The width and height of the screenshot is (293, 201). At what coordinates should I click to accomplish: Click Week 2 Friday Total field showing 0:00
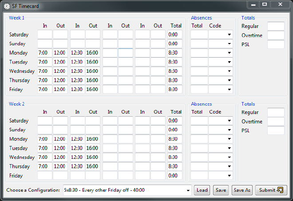point(175,175)
